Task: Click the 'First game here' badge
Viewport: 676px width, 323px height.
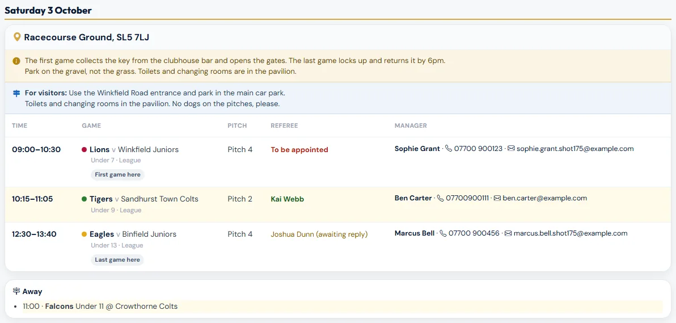Action: [x=117, y=174]
